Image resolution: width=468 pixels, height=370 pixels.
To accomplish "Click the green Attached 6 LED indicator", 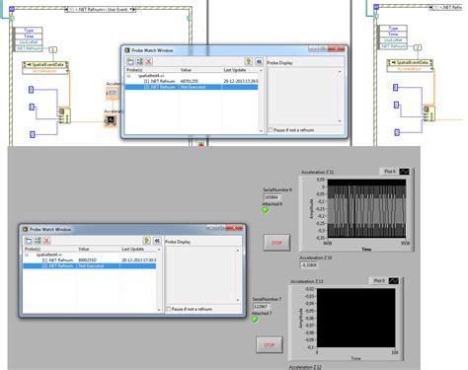I will 266,209.
